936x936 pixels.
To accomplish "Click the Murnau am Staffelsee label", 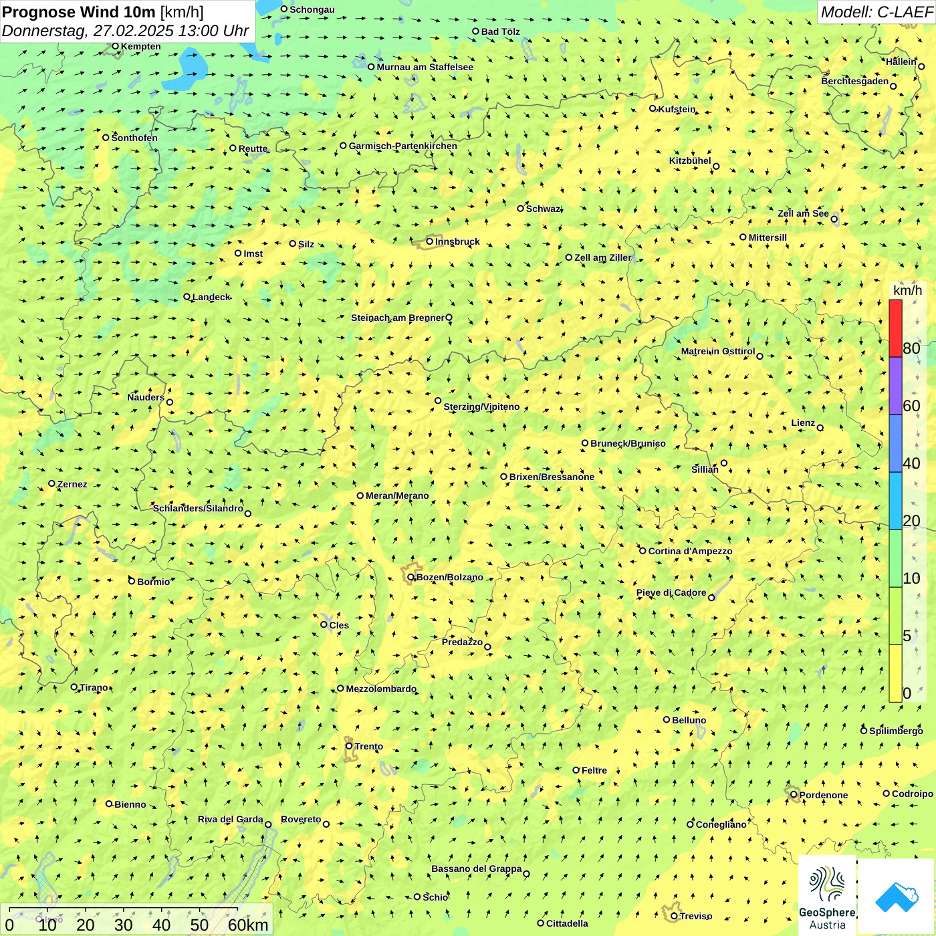I will coord(425,67).
